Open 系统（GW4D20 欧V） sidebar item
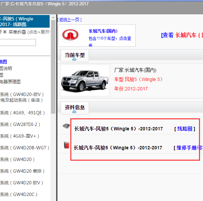Image resolution: width=203 pixels, height=201 pixels. click(21, 183)
